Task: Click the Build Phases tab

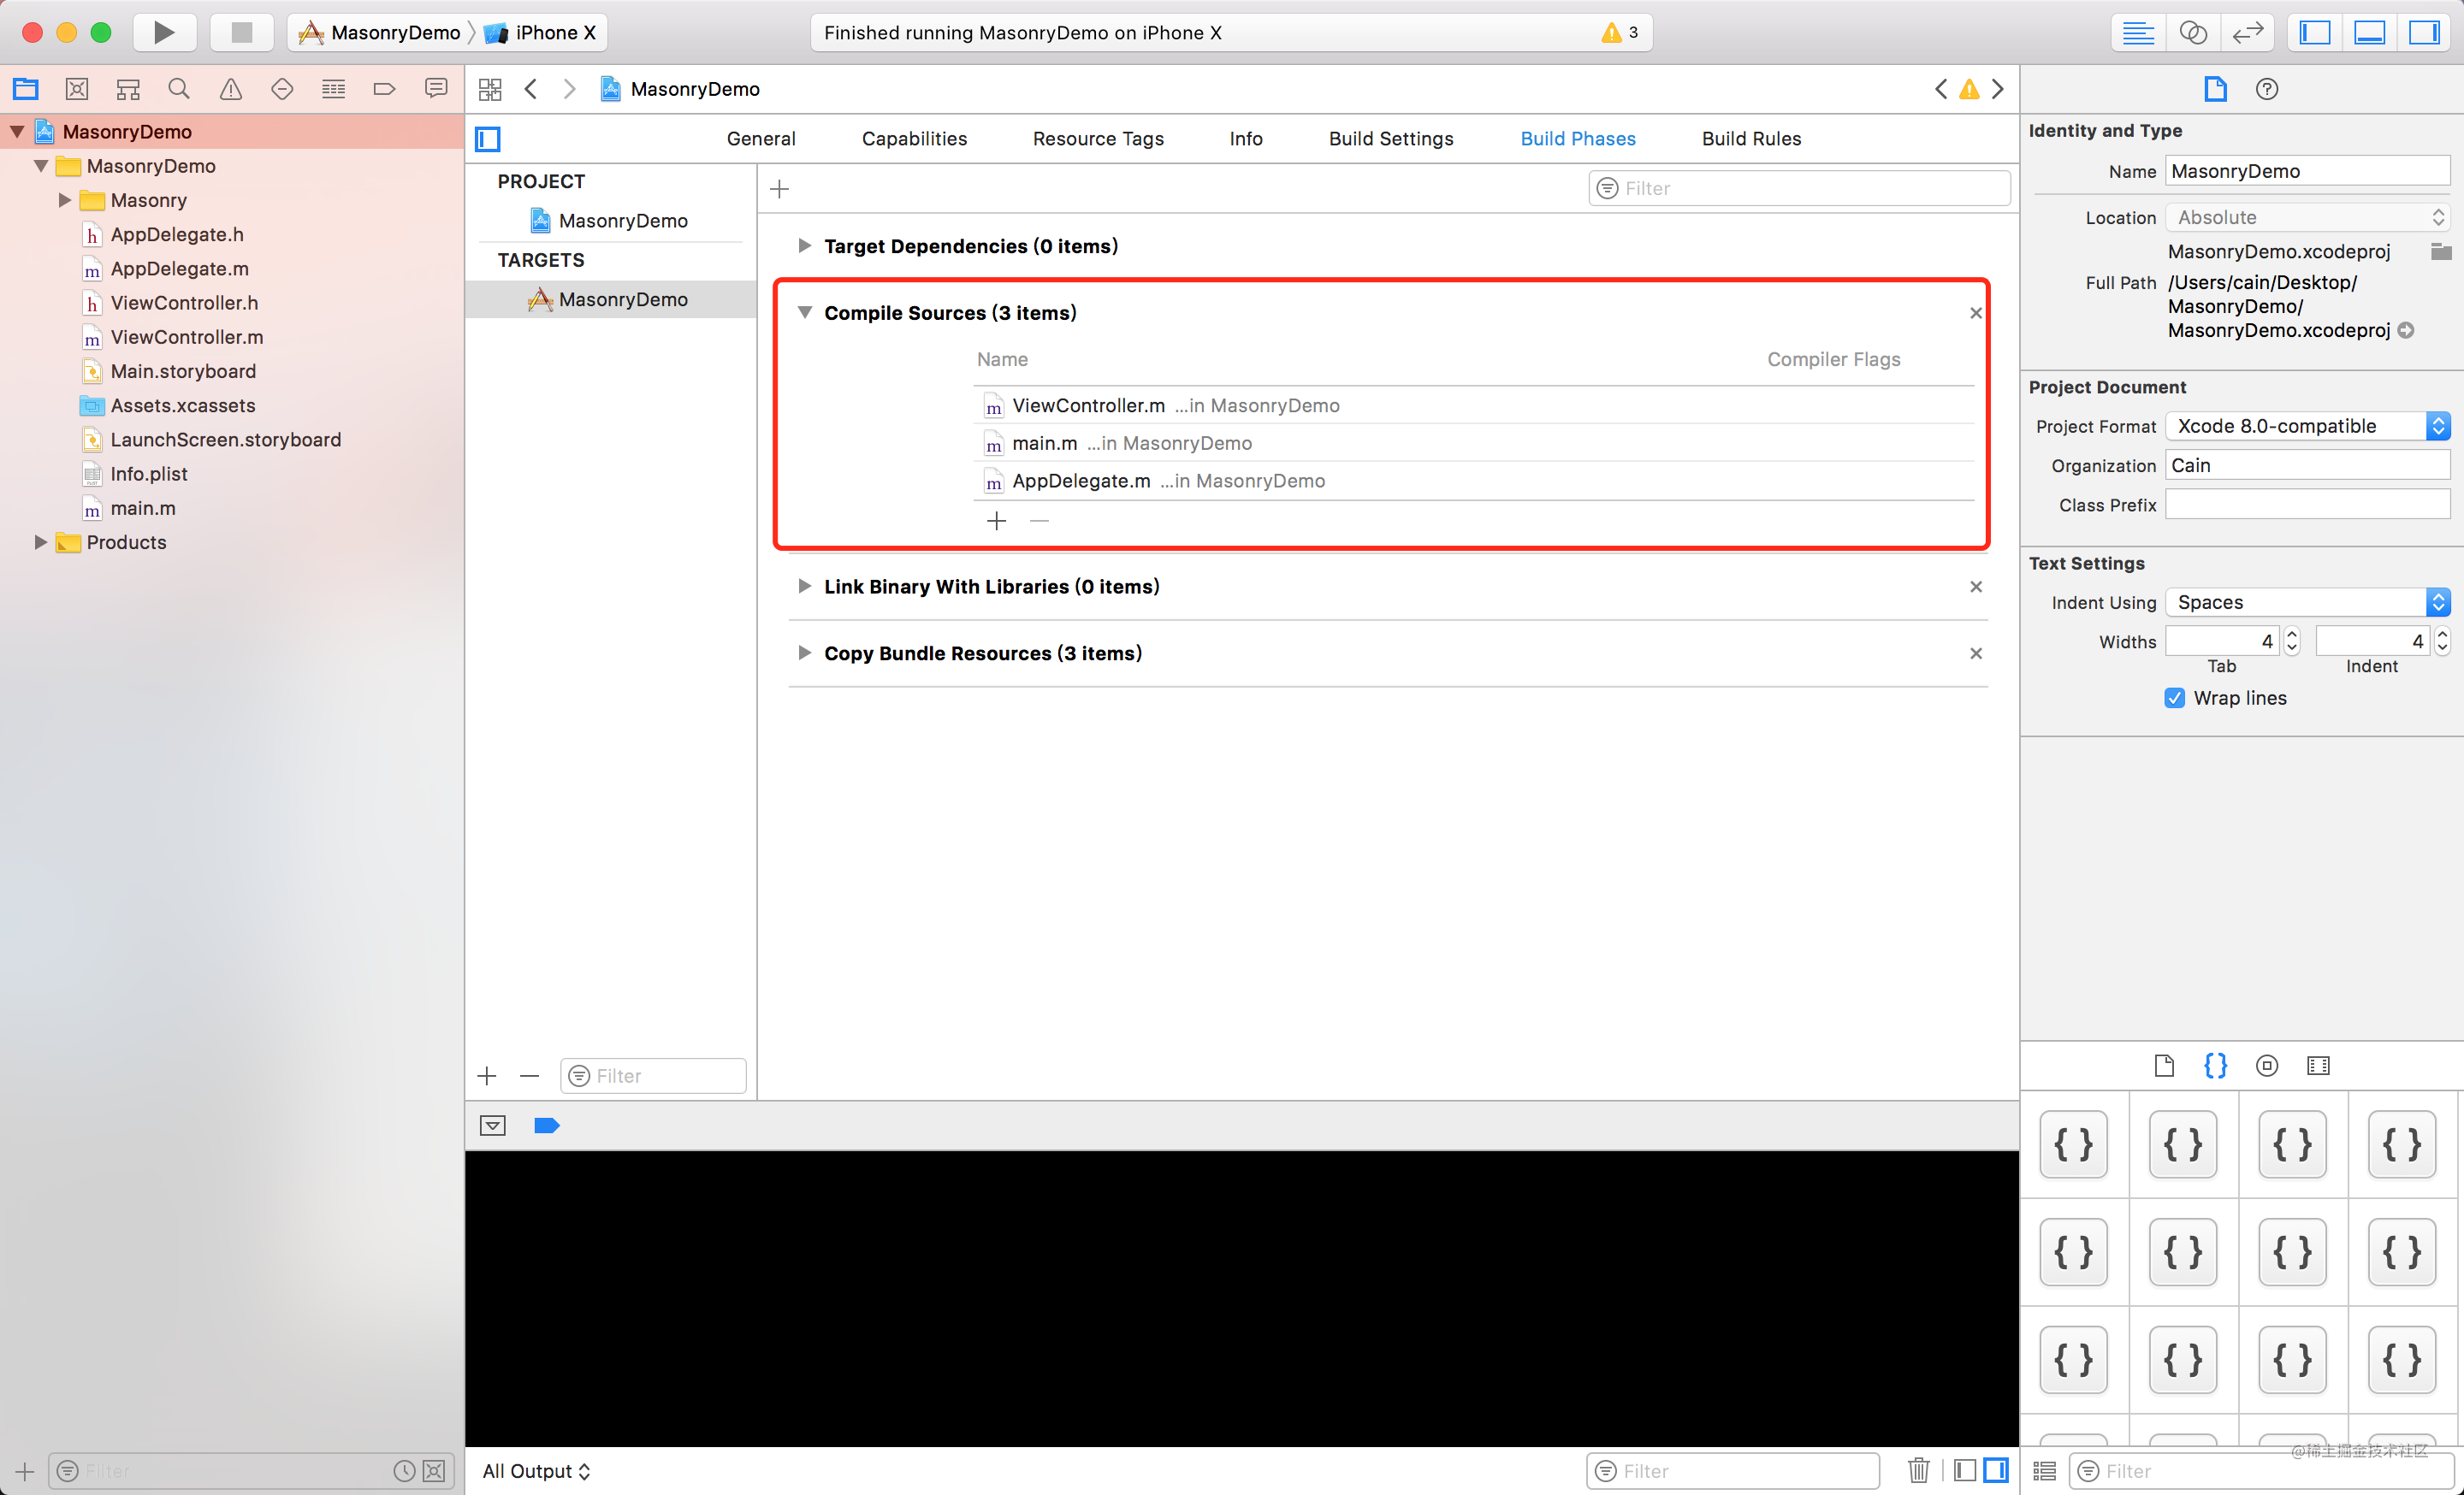Action: [x=1577, y=137]
